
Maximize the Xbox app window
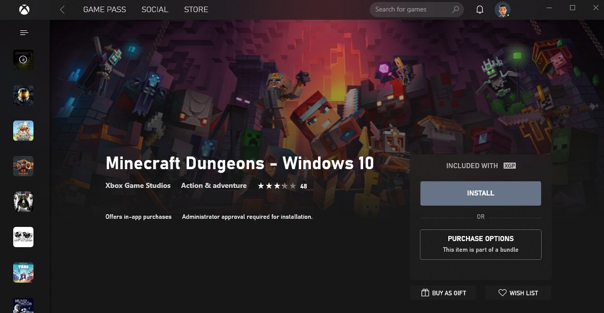[x=573, y=8]
